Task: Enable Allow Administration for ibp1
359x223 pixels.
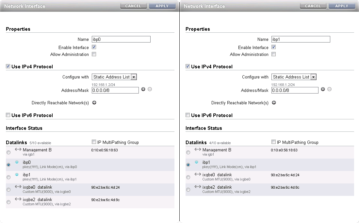Action: pyautogui.click(x=273, y=54)
